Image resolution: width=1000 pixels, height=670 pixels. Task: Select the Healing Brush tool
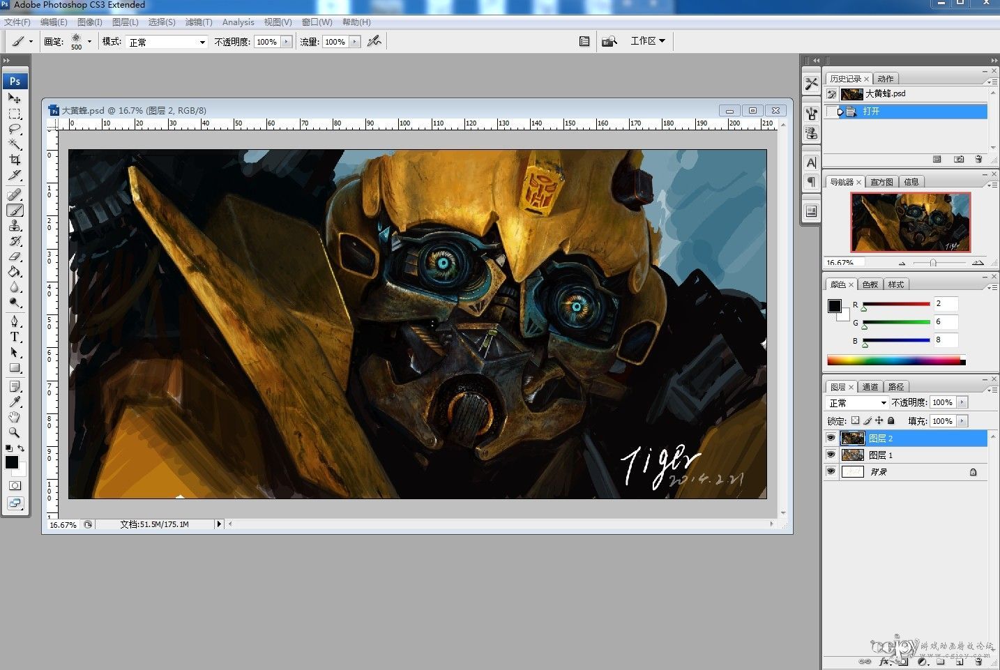[x=15, y=195]
